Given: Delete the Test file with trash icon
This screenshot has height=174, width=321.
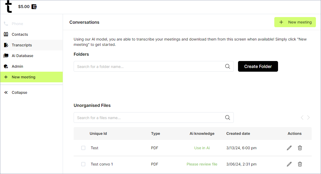Looking at the screenshot, I should 300,148.
